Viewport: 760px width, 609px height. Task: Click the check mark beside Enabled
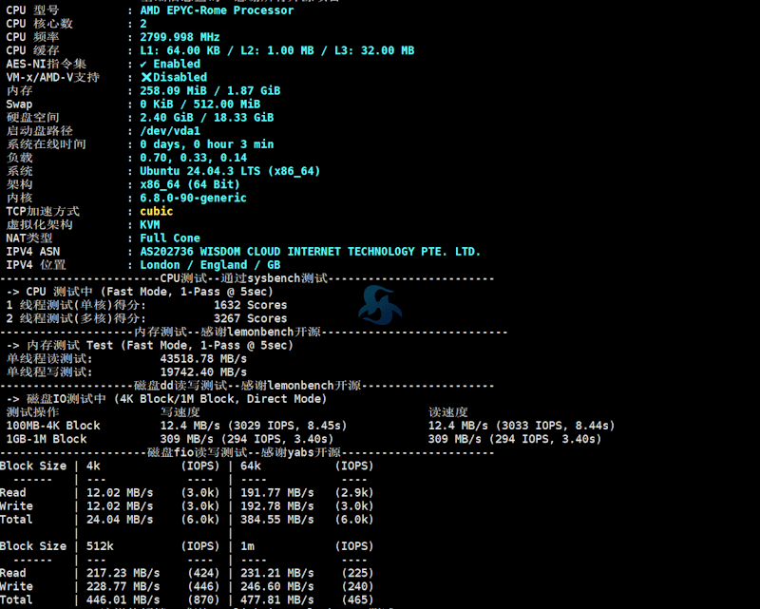pyautogui.click(x=144, y=64)
